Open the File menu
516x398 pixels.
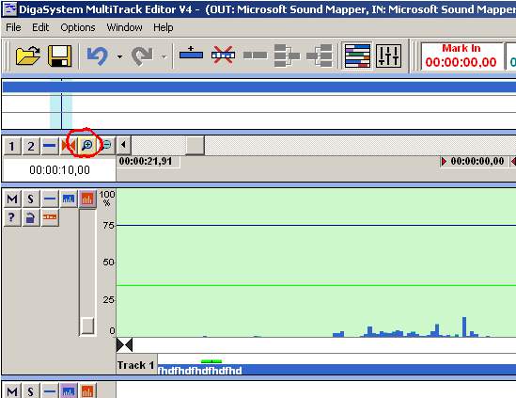pyautogui.click(x=13, y=27)
